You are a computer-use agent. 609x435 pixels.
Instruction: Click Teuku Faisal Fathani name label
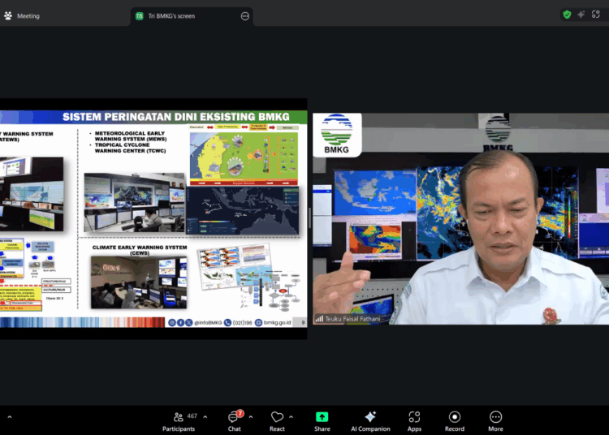[x=352, y=319]
